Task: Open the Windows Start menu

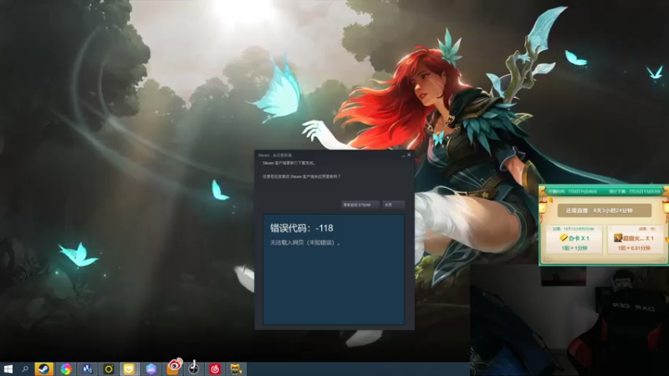Action: [x=8, y=368]
